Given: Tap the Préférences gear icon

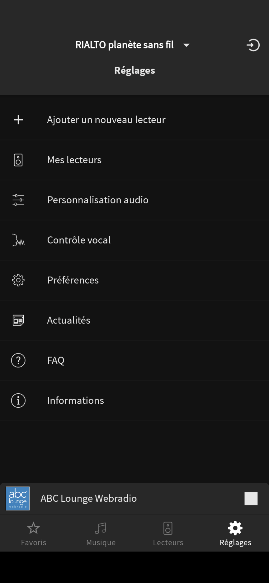Looking at the screenshot, I should point(18,280).
